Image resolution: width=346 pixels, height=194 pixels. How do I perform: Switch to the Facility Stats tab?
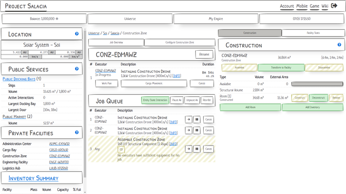click(313, 33)
